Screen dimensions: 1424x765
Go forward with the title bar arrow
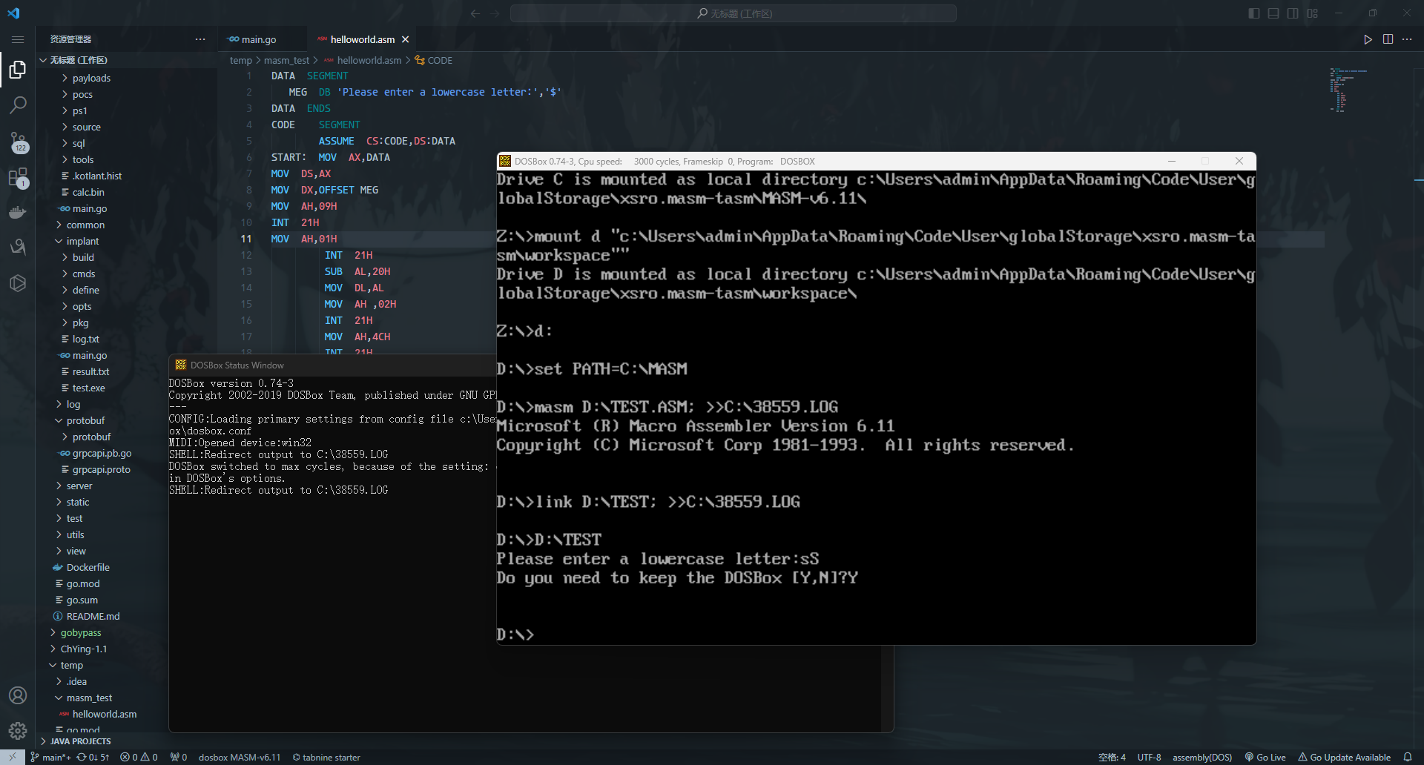coord(495,13)
